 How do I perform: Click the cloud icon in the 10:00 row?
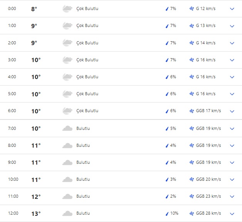click(x=67, y=179)
